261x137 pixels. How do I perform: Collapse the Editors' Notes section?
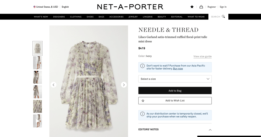coord(210,130)
